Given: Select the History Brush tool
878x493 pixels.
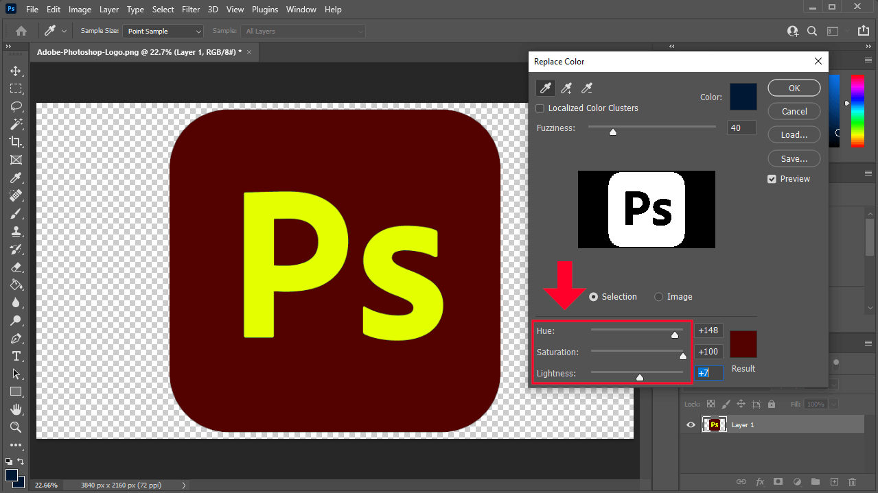Looking at the screenshot, I should pyautogui.click(x=16, y=249).
